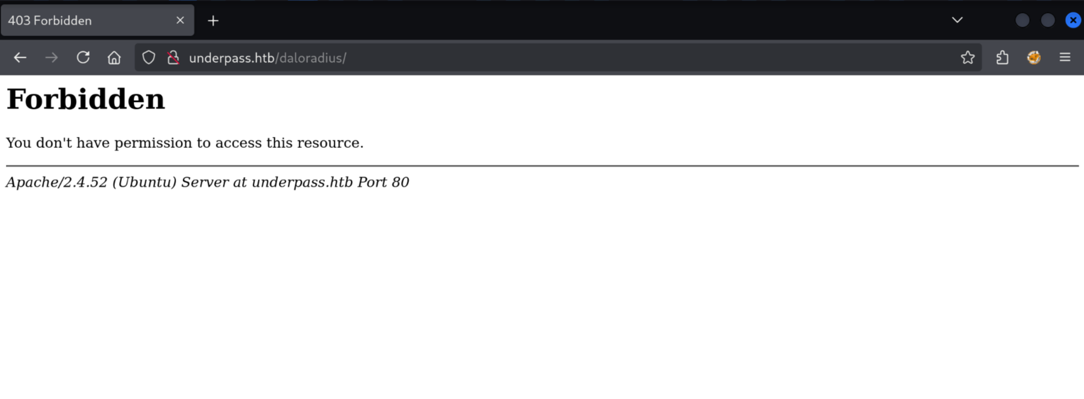This screenshot has height=399, width=1084.
Task: Close the 403 Forbidden tab
Action: pos(180,20)
